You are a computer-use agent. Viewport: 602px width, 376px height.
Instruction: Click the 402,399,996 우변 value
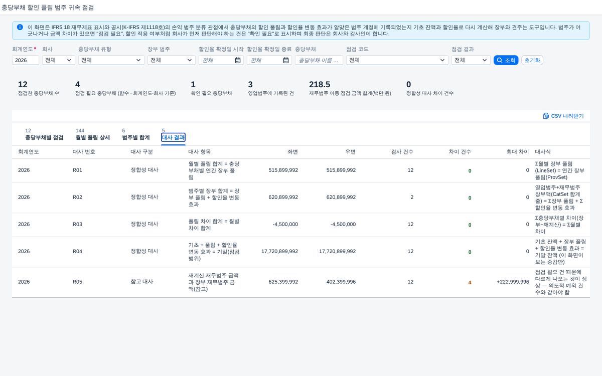pos(341,282)
